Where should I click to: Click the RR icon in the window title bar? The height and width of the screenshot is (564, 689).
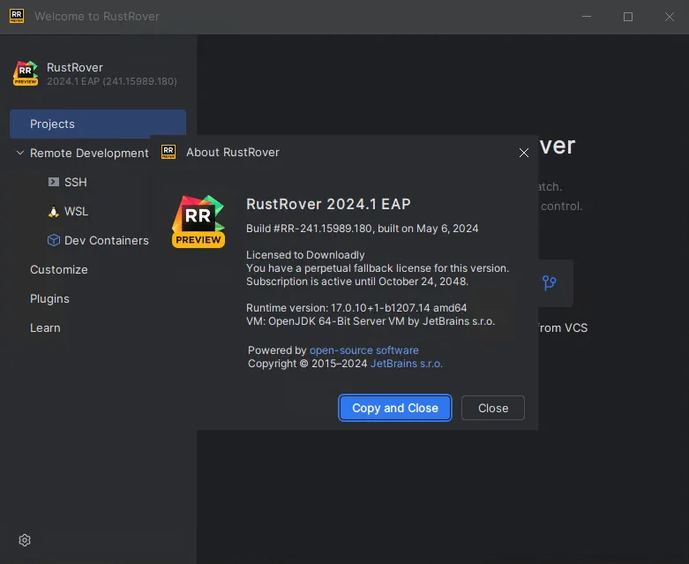point(17,16)
